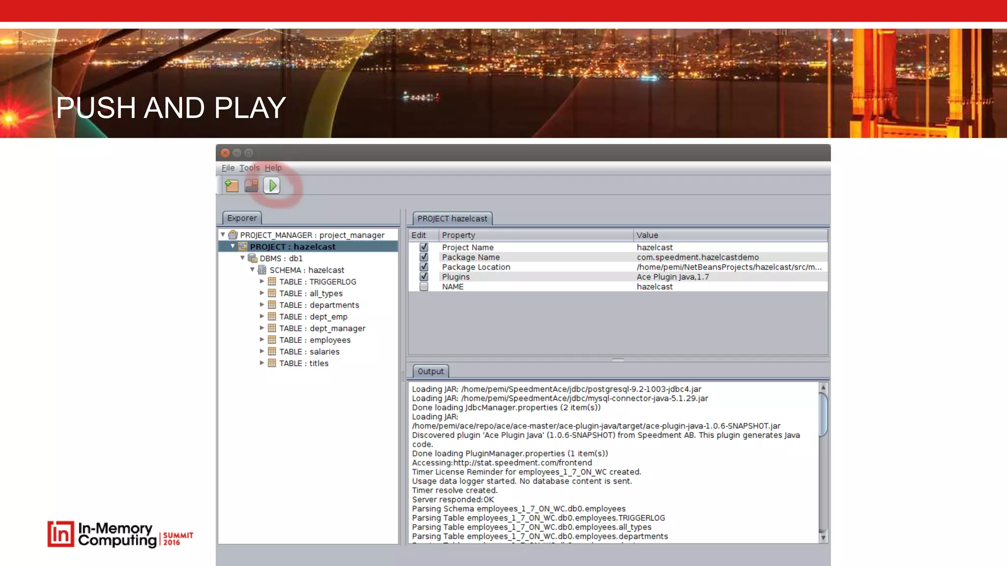Click the TRIGGERLOG table icon
1007x566 pixels.
(x=272, y=282)
